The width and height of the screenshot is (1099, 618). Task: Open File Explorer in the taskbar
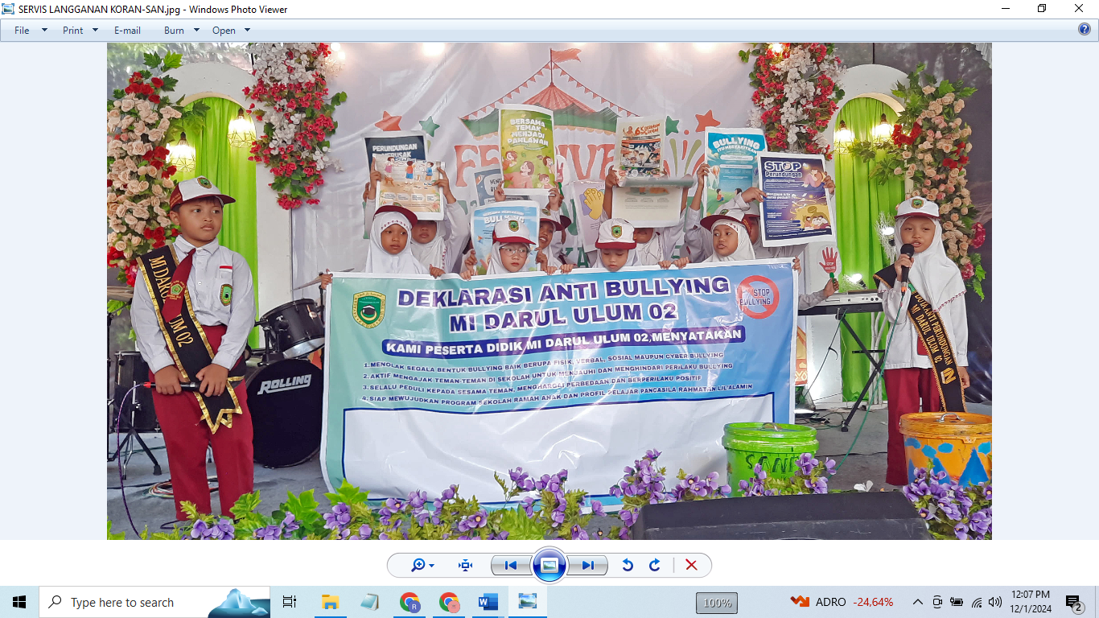(x=330, y=602)
